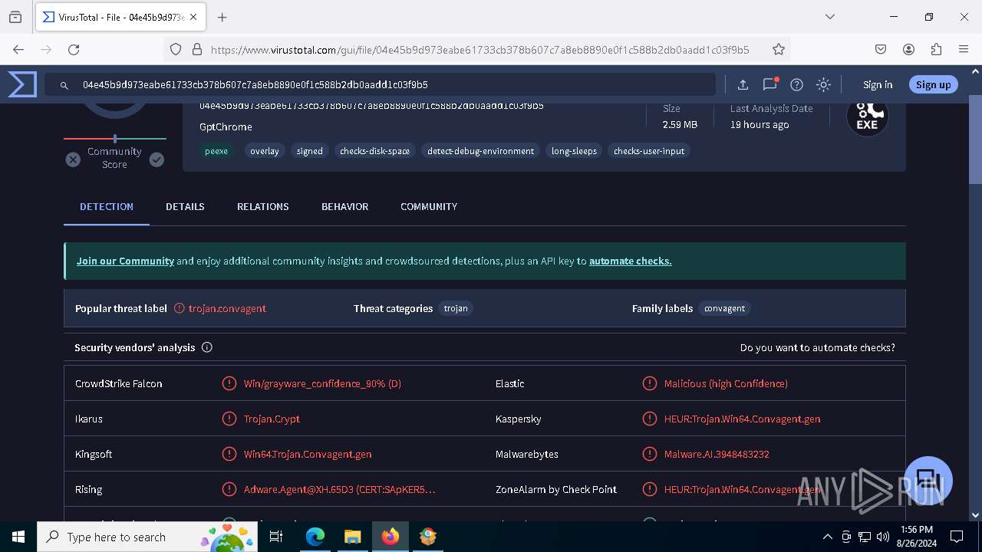Click the site padlock security icon
Viewport: 982px width, 552px height.
pos(197,50)
